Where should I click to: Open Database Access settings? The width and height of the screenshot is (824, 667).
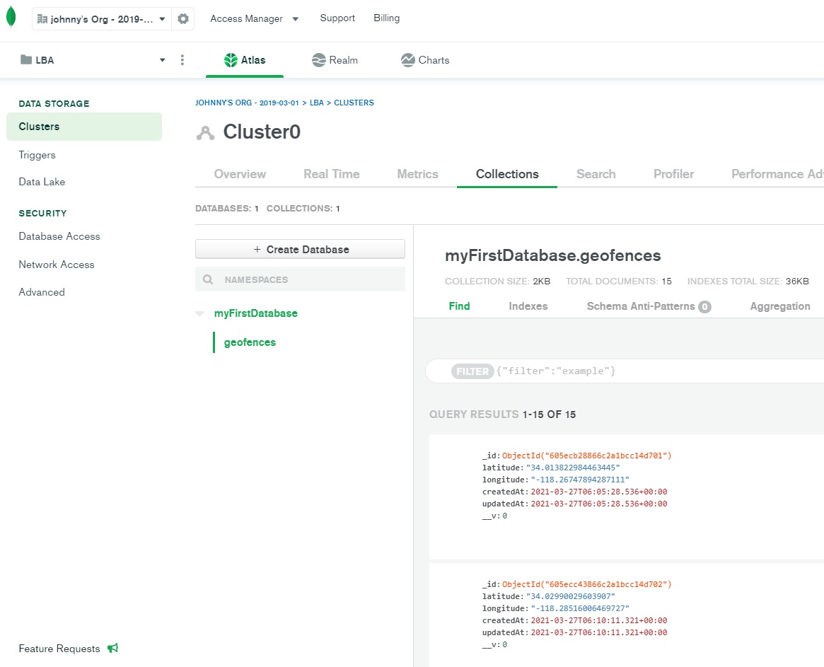[x=59, y=236]
